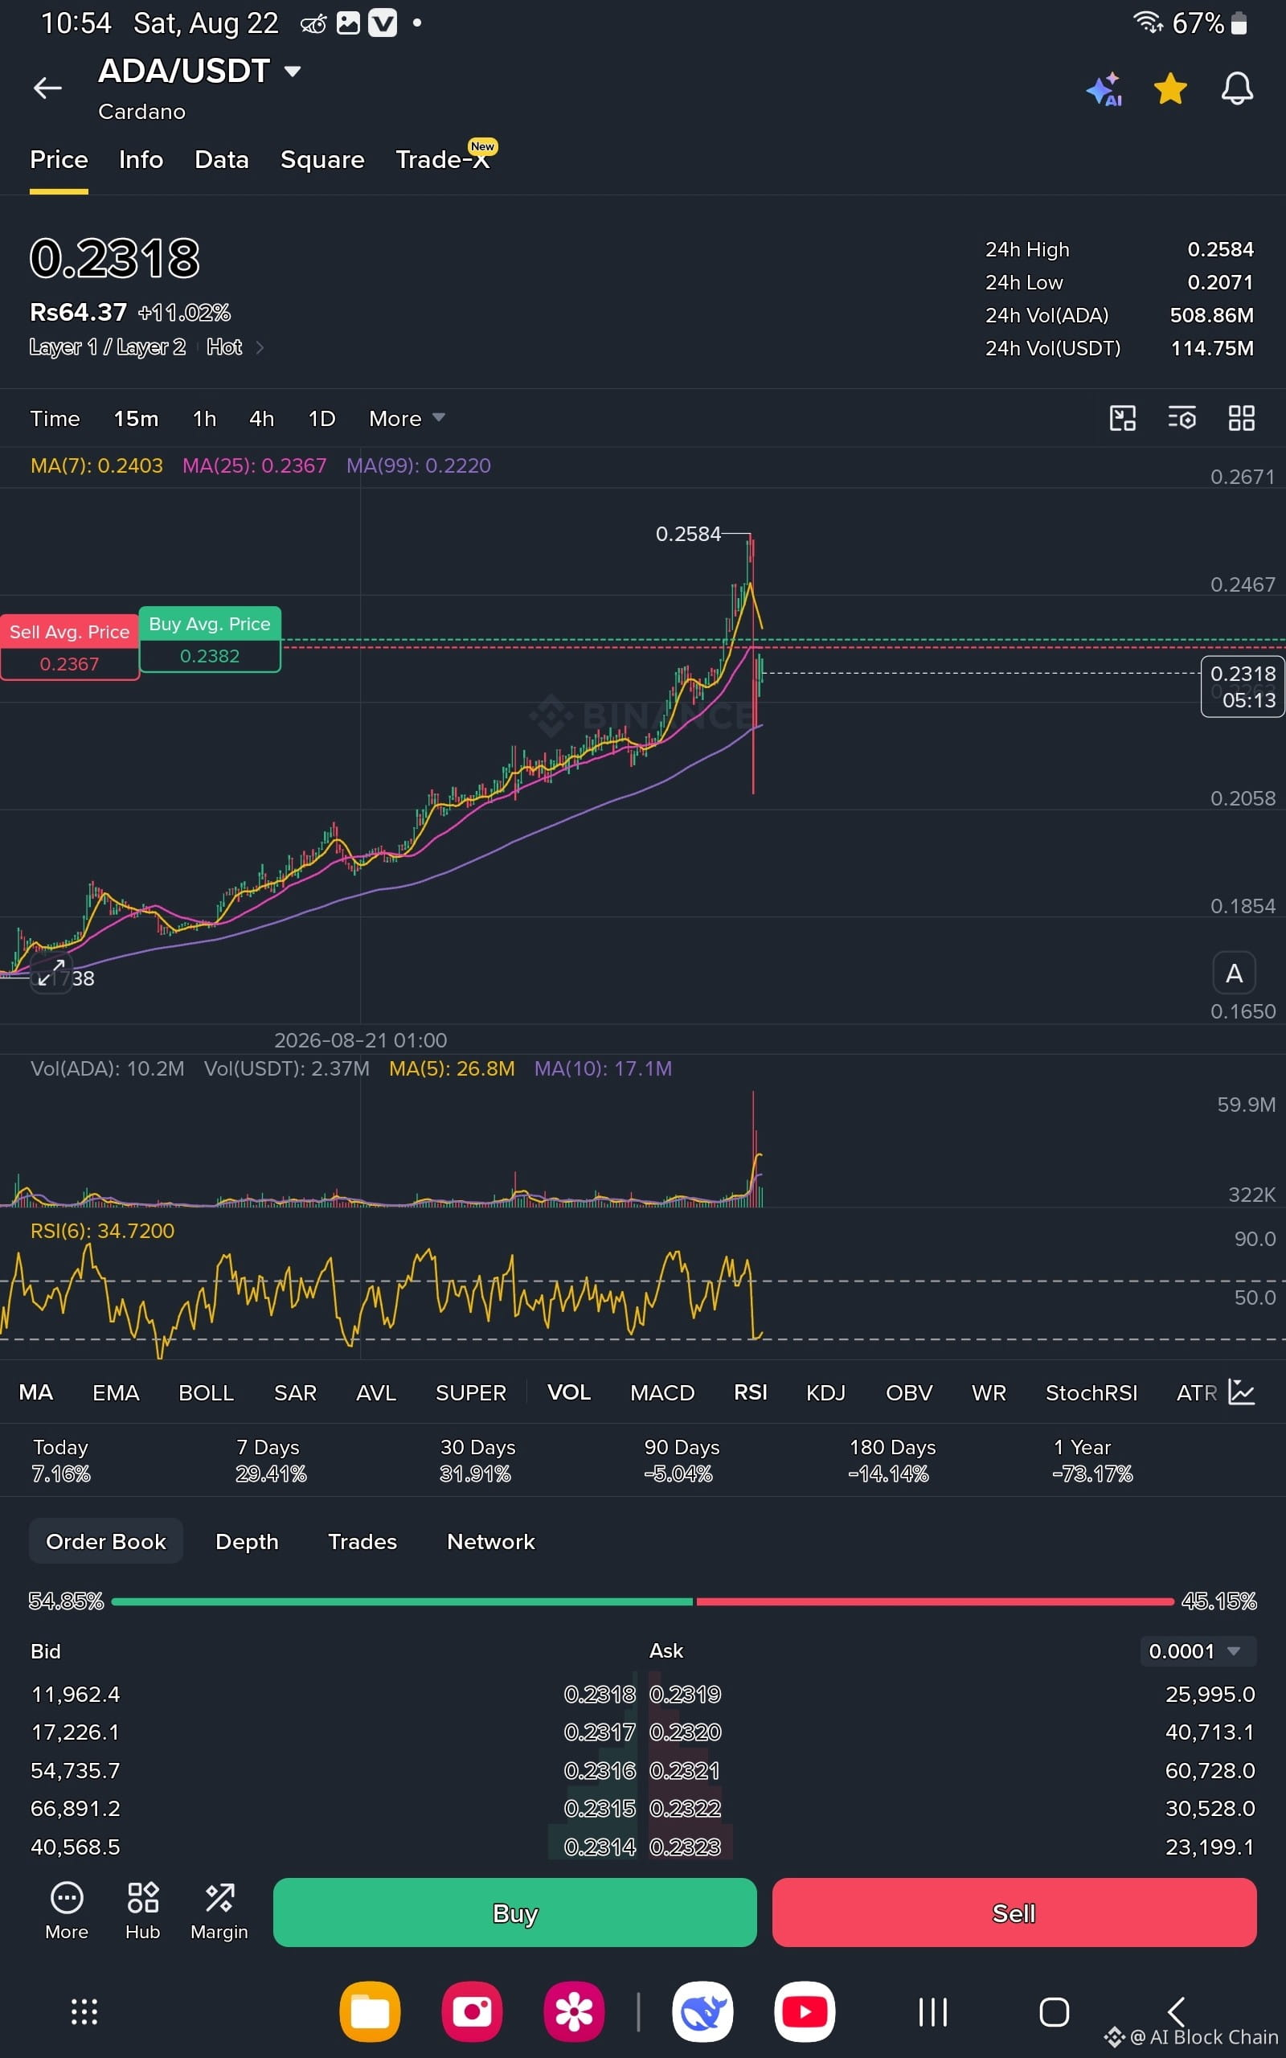Open the chart drawing tools icon
Viewport: 1286px width, 2058px height.
pyautogui.click(x=1123, y=417)
